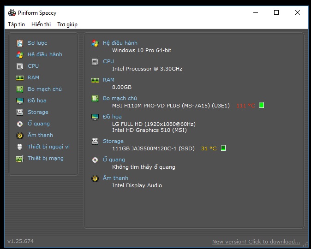The height and width of the screenshot is (249, 311).
Task: Click MSI H110M PRO-VD PLUS text
Action: (x=171, y=106)
